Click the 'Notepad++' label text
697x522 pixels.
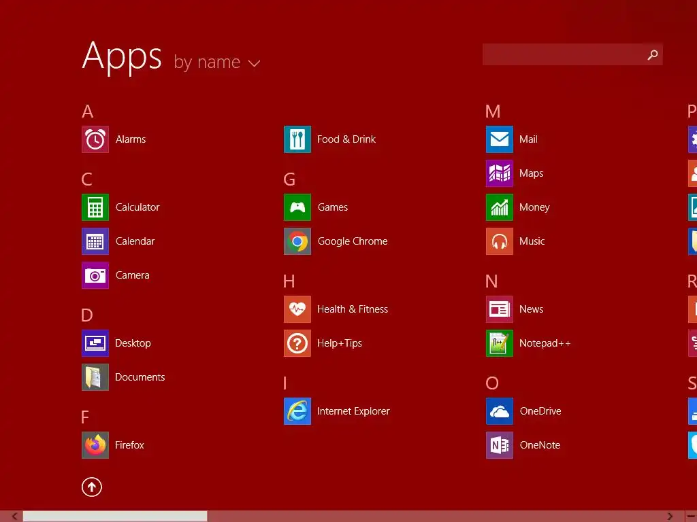[545, 343]
